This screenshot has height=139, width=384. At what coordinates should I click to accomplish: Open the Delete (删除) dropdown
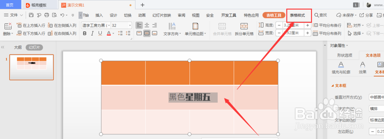click(8, 33)
